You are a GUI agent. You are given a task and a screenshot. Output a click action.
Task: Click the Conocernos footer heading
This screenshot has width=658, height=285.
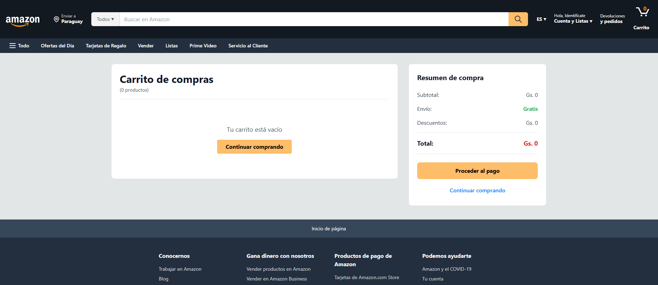(x=174, y=256)
